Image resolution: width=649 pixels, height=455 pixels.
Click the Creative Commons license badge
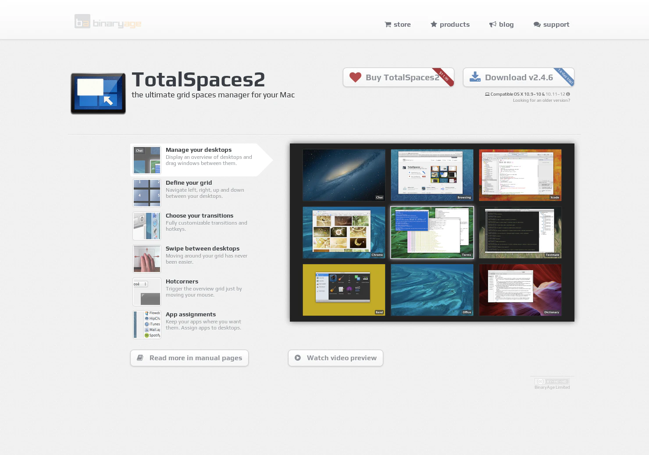click(x=552, y=381)
